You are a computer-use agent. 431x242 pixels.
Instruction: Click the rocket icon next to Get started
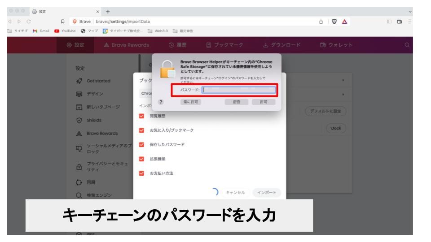tap(79, 81)
